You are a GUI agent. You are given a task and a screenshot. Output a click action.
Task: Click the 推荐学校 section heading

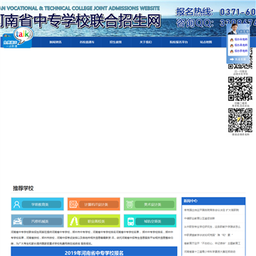pyautogui.click(x=23, y=188)
